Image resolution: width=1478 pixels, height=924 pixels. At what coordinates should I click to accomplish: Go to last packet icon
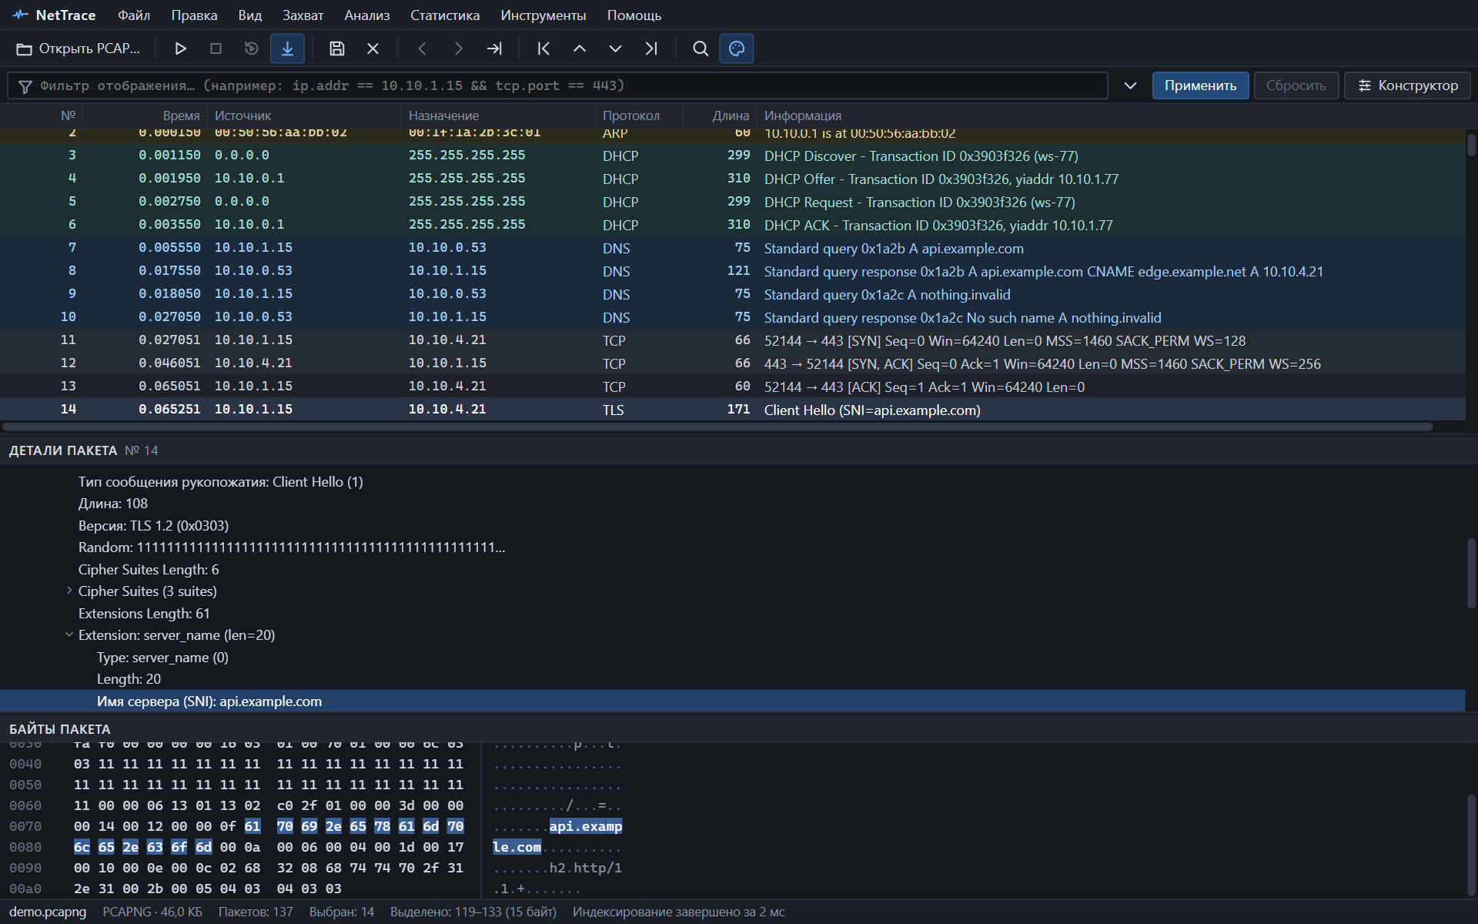click(x=651, y=49)
